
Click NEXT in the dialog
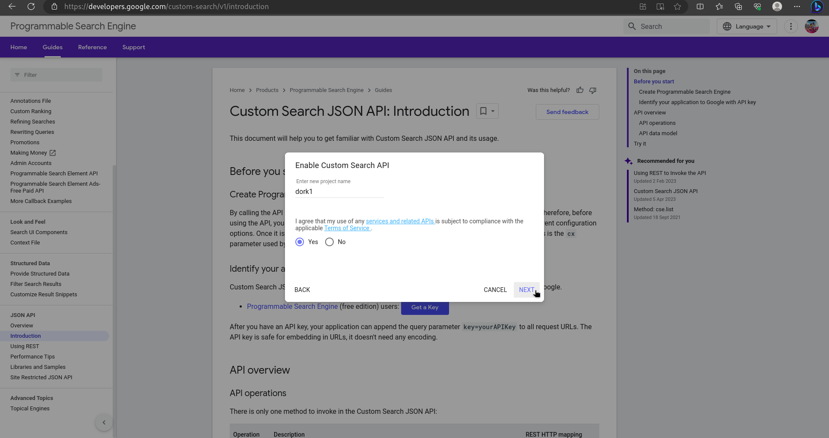click(527, 290)
